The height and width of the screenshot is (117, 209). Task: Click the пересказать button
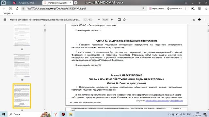click(x=156, y=8)
